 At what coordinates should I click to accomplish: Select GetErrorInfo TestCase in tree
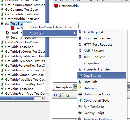[x=22, y=14]
